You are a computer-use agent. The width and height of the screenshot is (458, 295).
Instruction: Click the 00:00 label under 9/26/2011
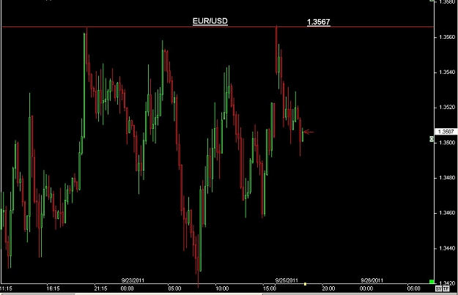point(366,288)
